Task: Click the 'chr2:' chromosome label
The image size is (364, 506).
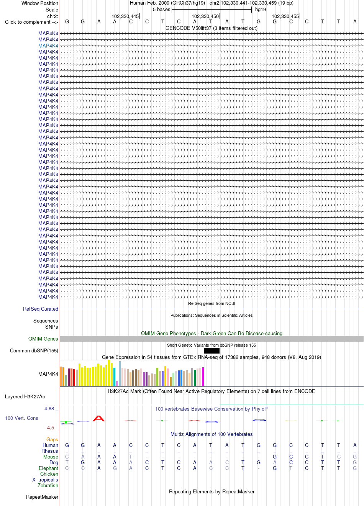Action: pos(52,16)
